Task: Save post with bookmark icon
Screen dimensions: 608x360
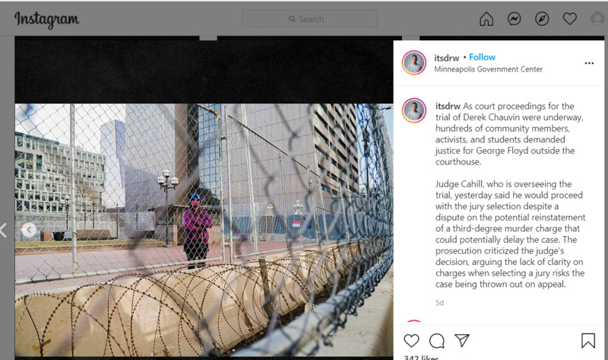Action: pos(587,340)
